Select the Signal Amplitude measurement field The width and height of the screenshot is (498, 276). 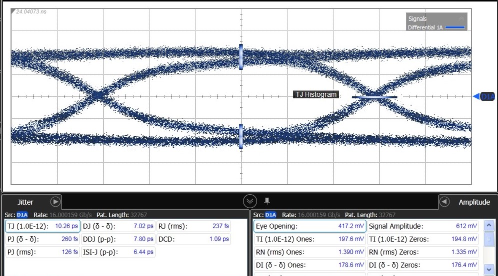423,226
